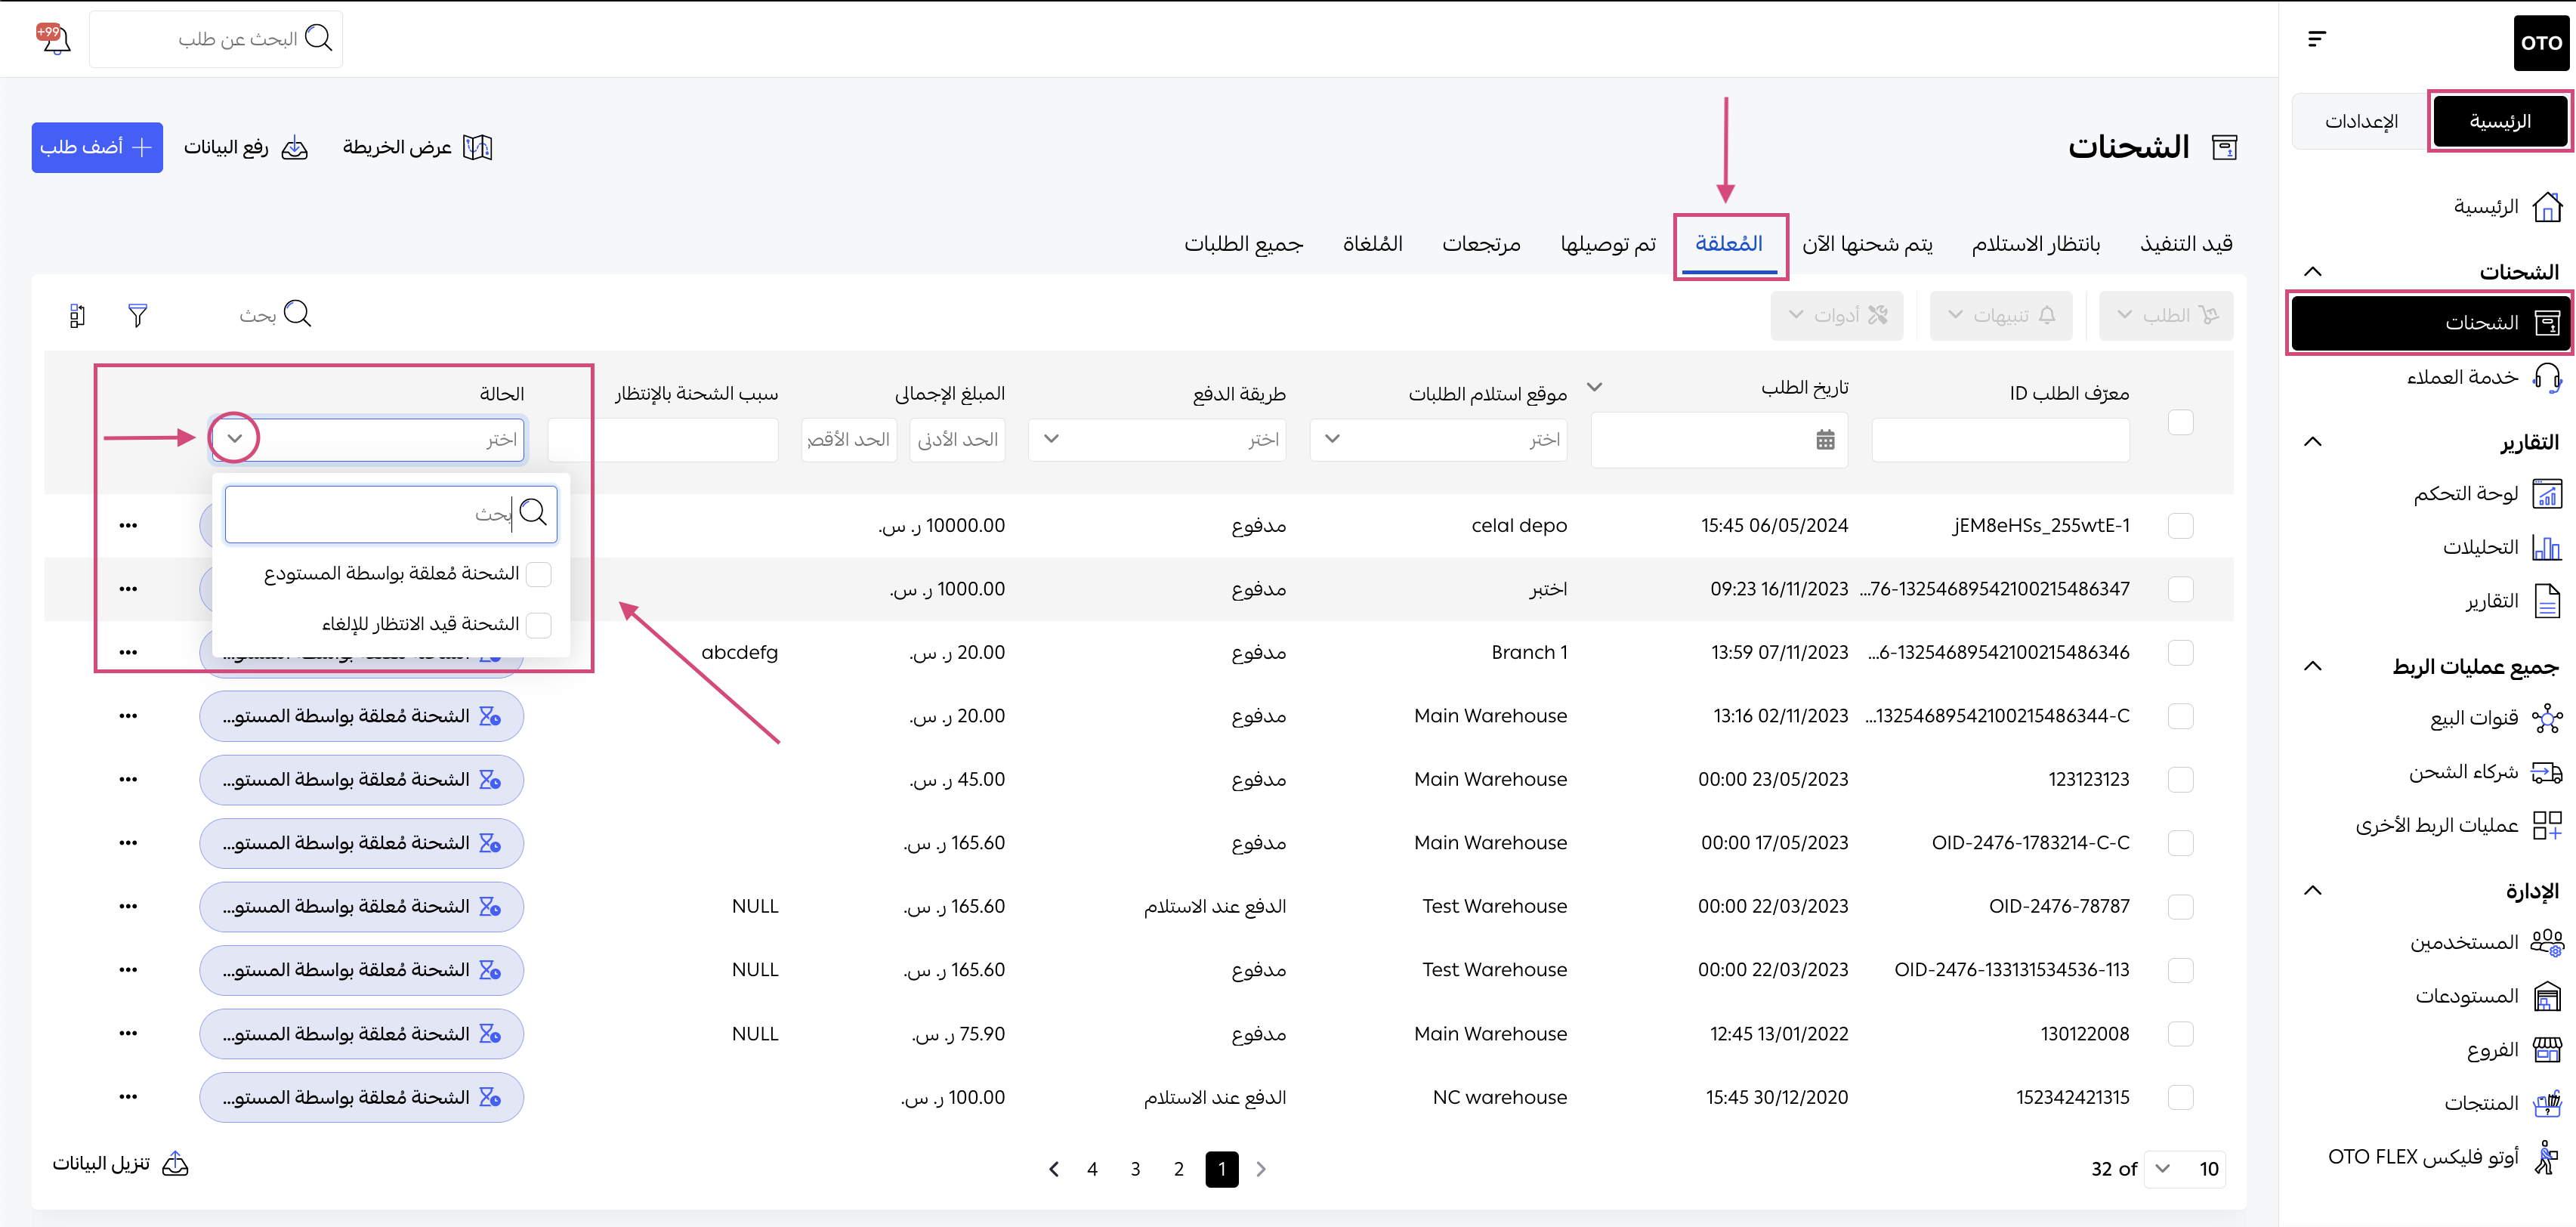
Task: Click the calendar icon in date filter
Action: coord(1825,439)
